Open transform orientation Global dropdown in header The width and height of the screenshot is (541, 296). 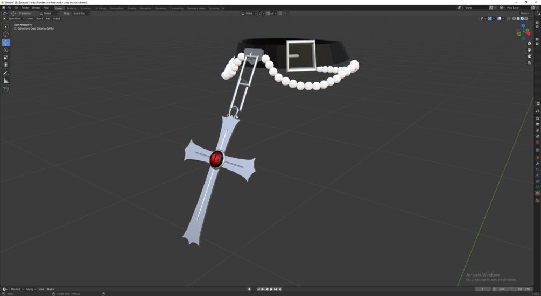pyautogui.click(x=249, y=13)
